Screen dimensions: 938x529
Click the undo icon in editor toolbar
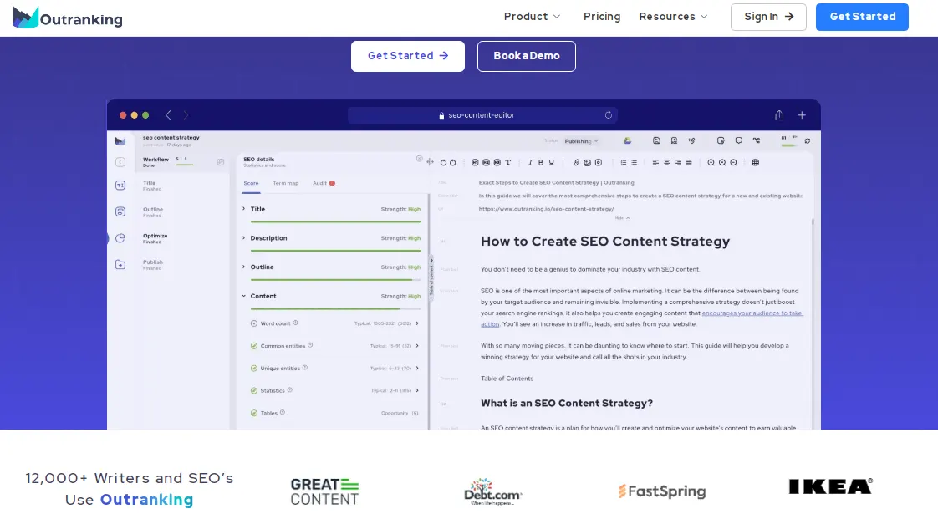(x=443, y=163)
